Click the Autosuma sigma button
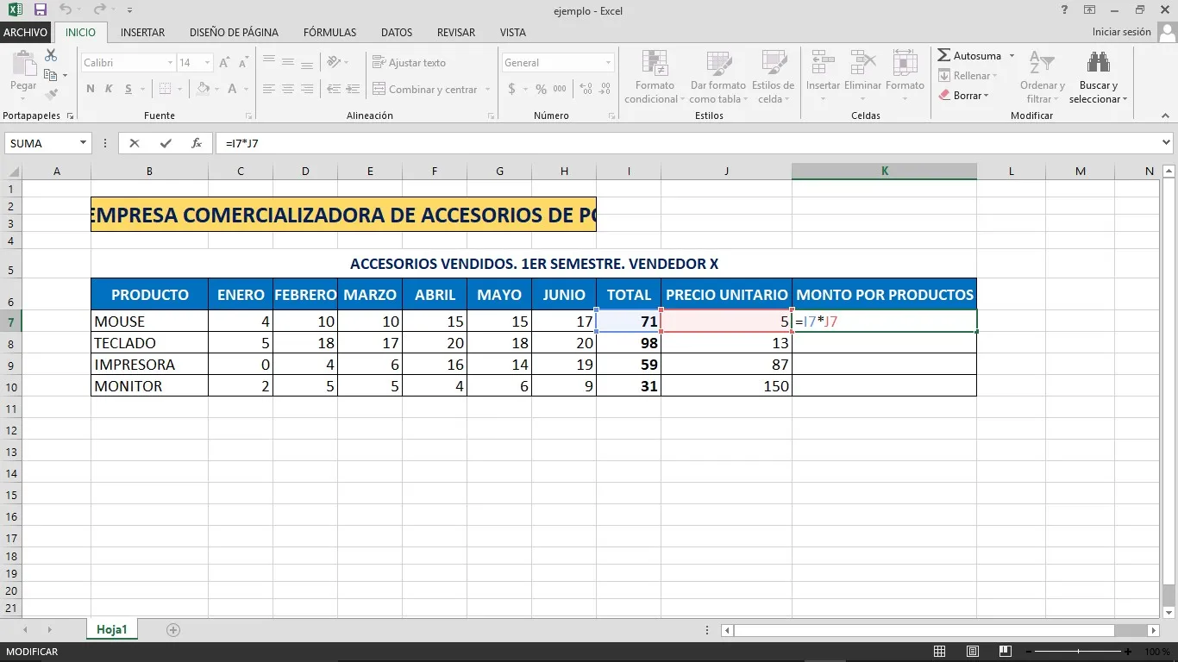The height and width of the screenshot is (662, 1178). [970, 55]
